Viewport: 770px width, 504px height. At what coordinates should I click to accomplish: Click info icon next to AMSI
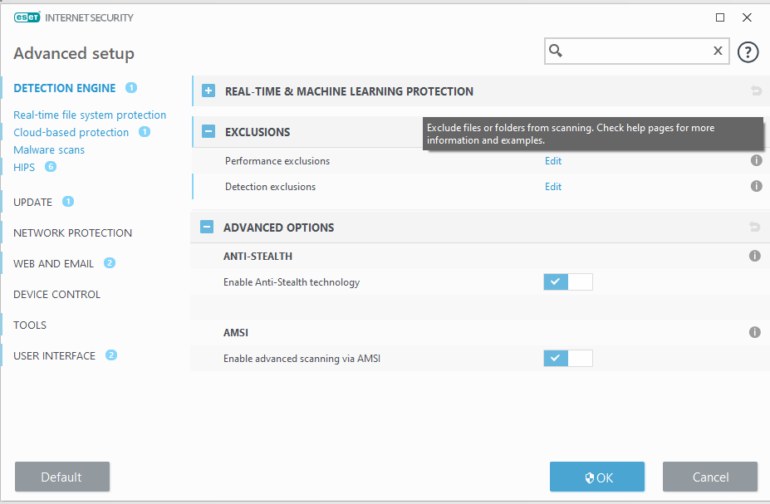[x=754, y=332]
